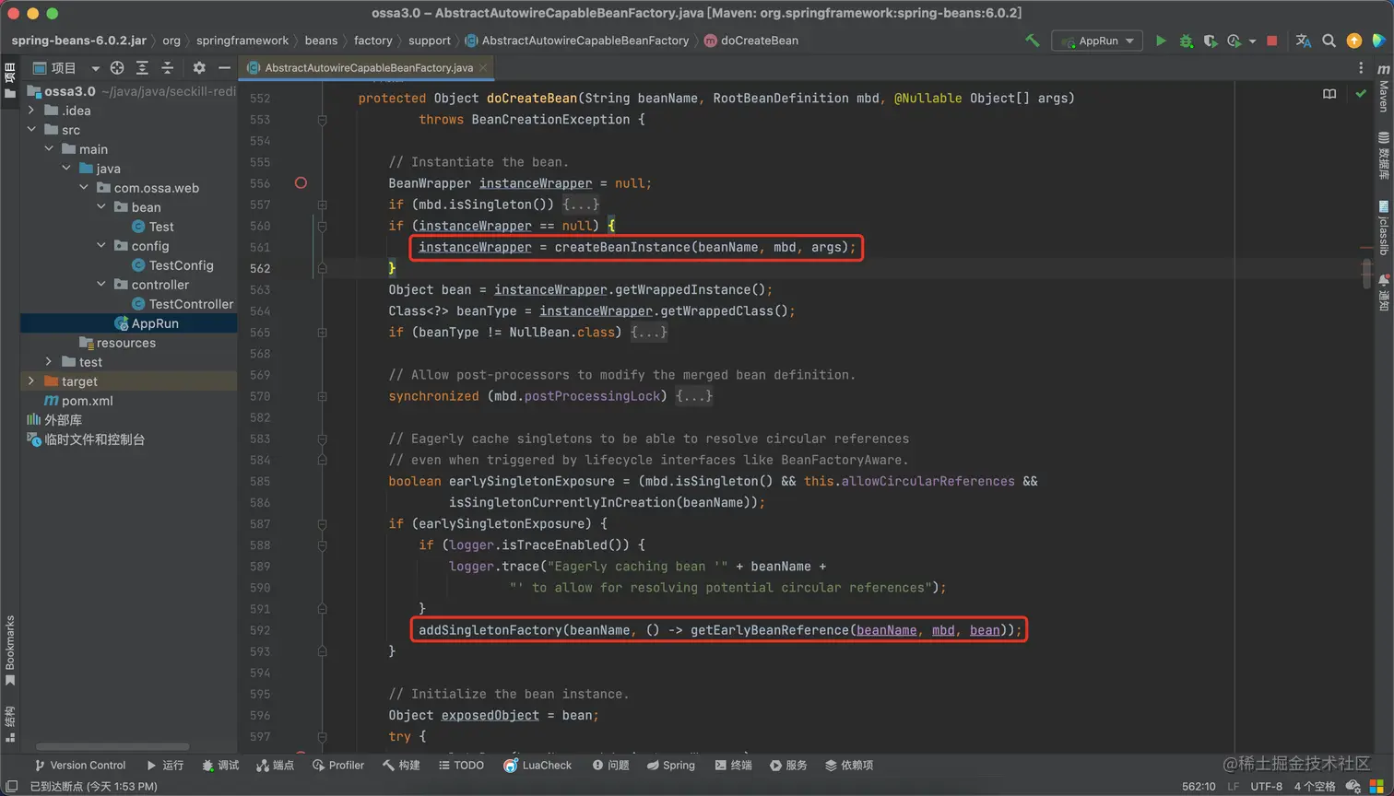This screenshot has height=796, width=1394.
Task: Expand the test folder
Action: click(49, 362)
